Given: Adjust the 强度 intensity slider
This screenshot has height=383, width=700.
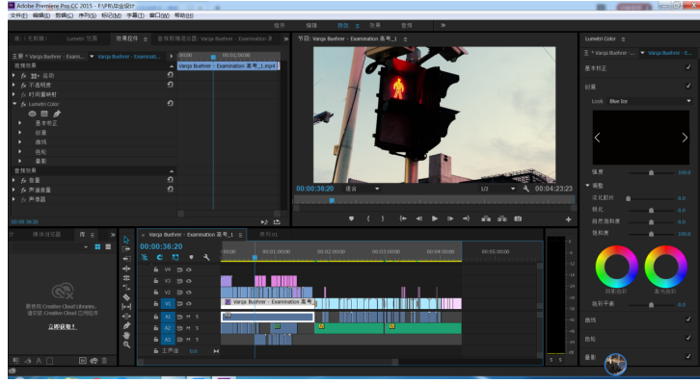Looking at the screenshot, I should point(651,172).
